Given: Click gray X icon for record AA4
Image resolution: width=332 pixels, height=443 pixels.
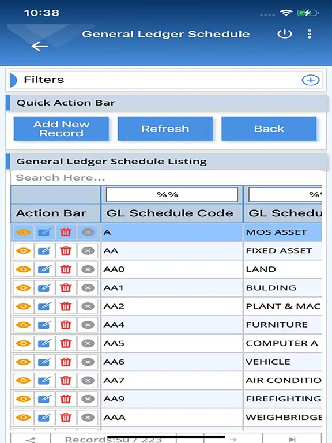Looking at the screenshot, I should pyautogui.click(x=88, y=325).
